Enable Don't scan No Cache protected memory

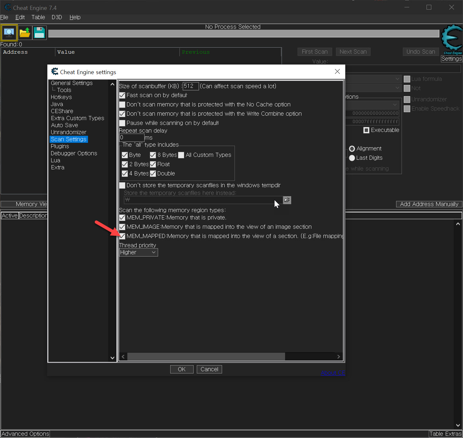pyautogui.click(x=122, y=104)
